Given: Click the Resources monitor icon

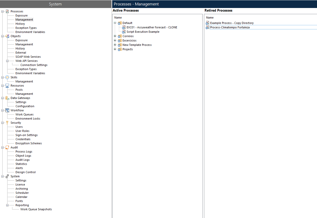Looking at the screenshot, I should tap(7, 86).
